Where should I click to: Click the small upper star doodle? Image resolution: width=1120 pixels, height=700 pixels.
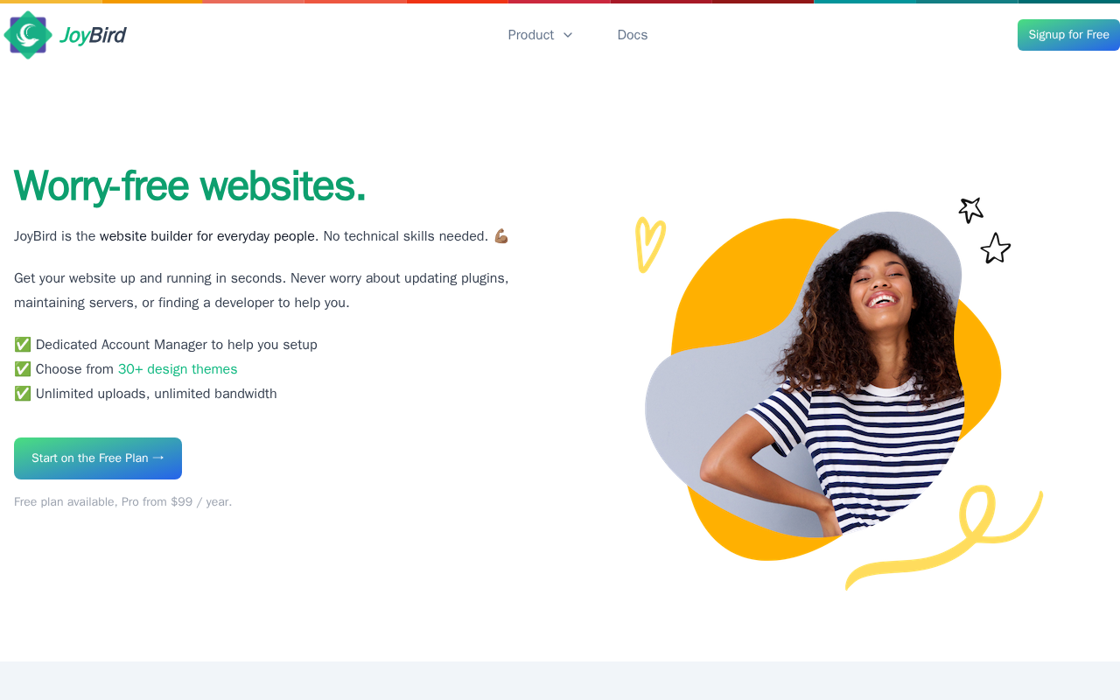click(971, 210)
